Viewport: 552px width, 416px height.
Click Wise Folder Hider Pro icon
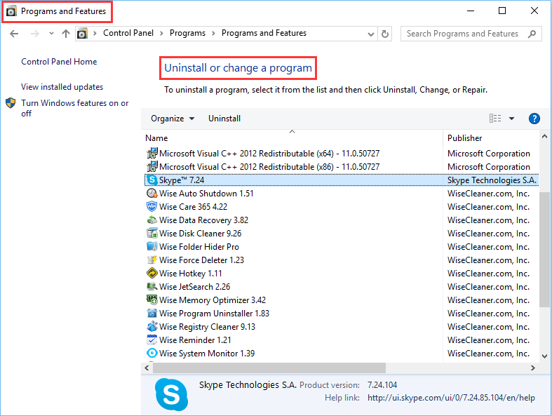(x=152, y=246)
